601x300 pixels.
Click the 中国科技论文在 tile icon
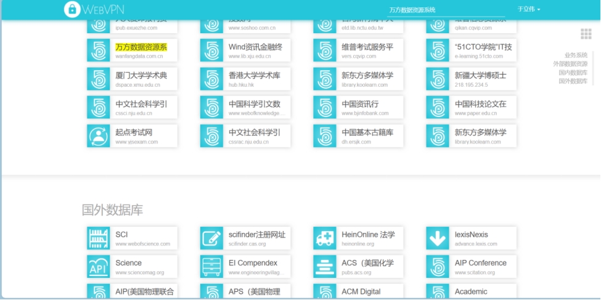[x=438, y=107]
